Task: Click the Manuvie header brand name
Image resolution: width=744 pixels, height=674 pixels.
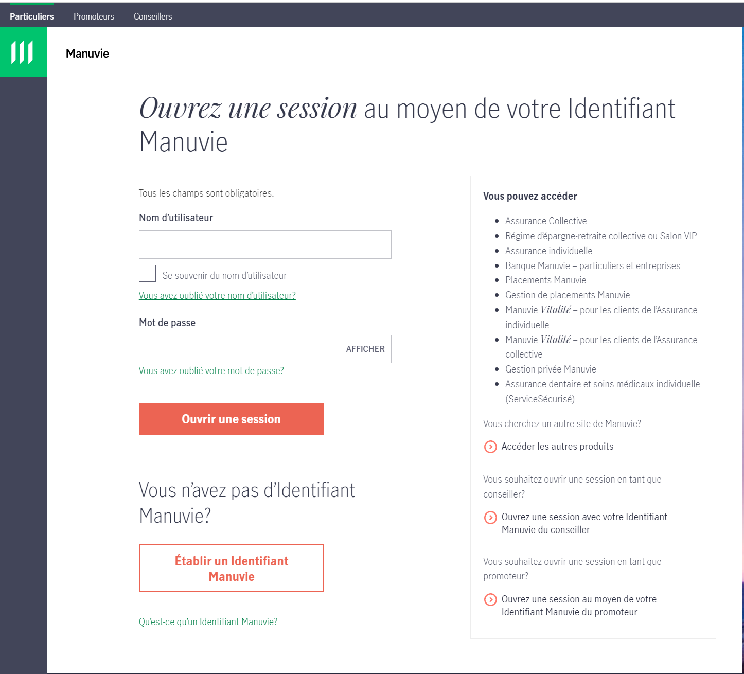Action: [x=87, y=54]
